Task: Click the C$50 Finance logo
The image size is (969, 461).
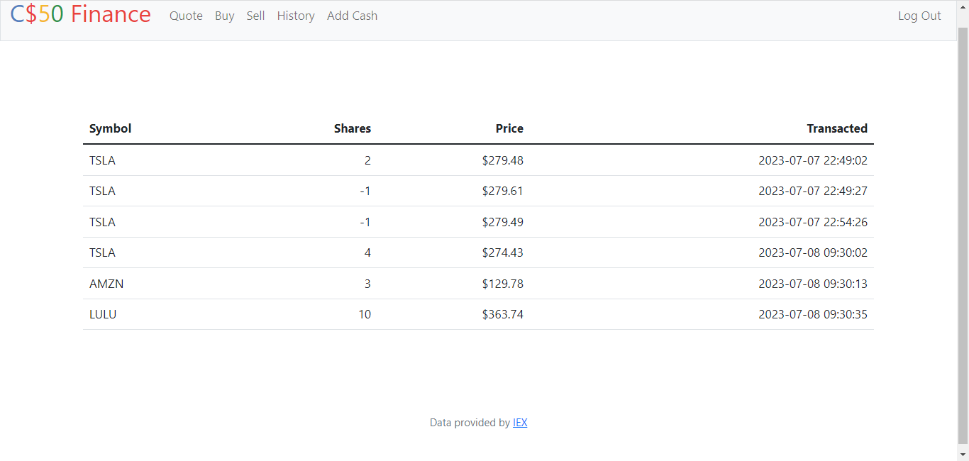Action: [80, 15]
